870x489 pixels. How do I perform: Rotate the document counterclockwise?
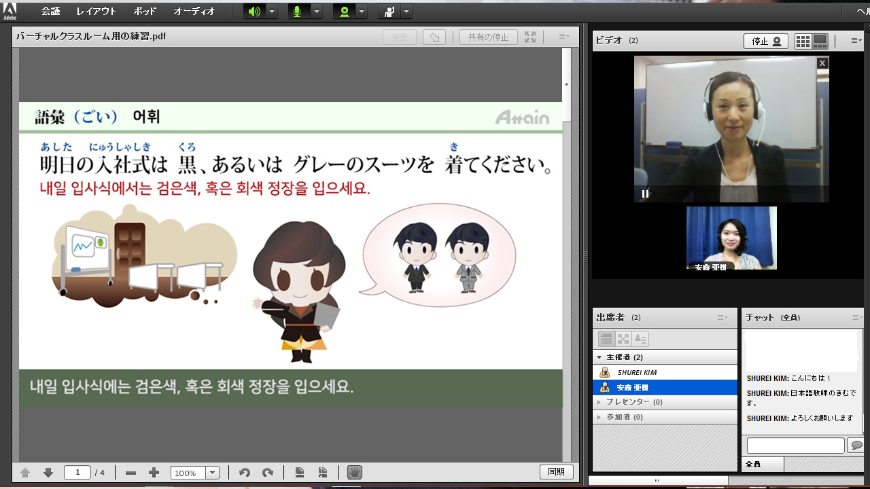click(x=245, y=473)
